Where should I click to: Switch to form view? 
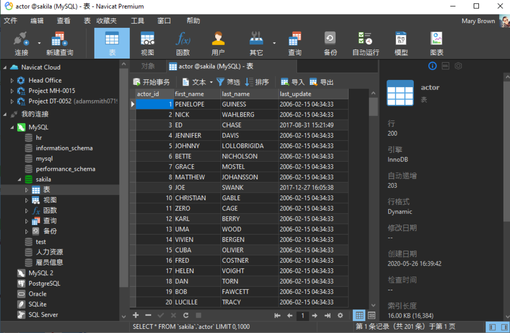pos(371,315)
